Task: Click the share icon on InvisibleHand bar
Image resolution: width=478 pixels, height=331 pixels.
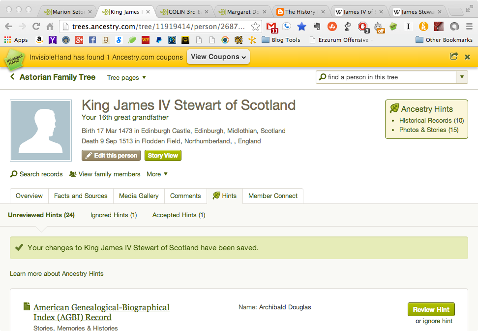Action: click(453, 57)
